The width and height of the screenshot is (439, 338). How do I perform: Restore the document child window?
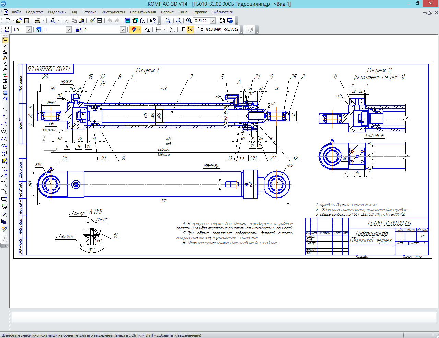[430, 13]
